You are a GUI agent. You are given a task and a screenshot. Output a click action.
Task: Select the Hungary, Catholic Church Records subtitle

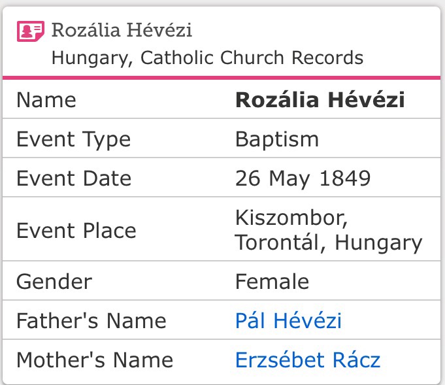(207, 58)
